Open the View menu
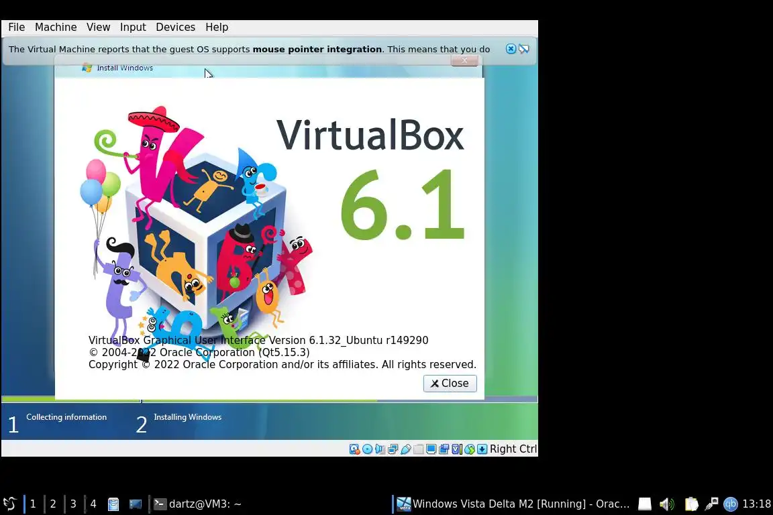The width and height of the screenshot is (773, 515). point(98,27)
